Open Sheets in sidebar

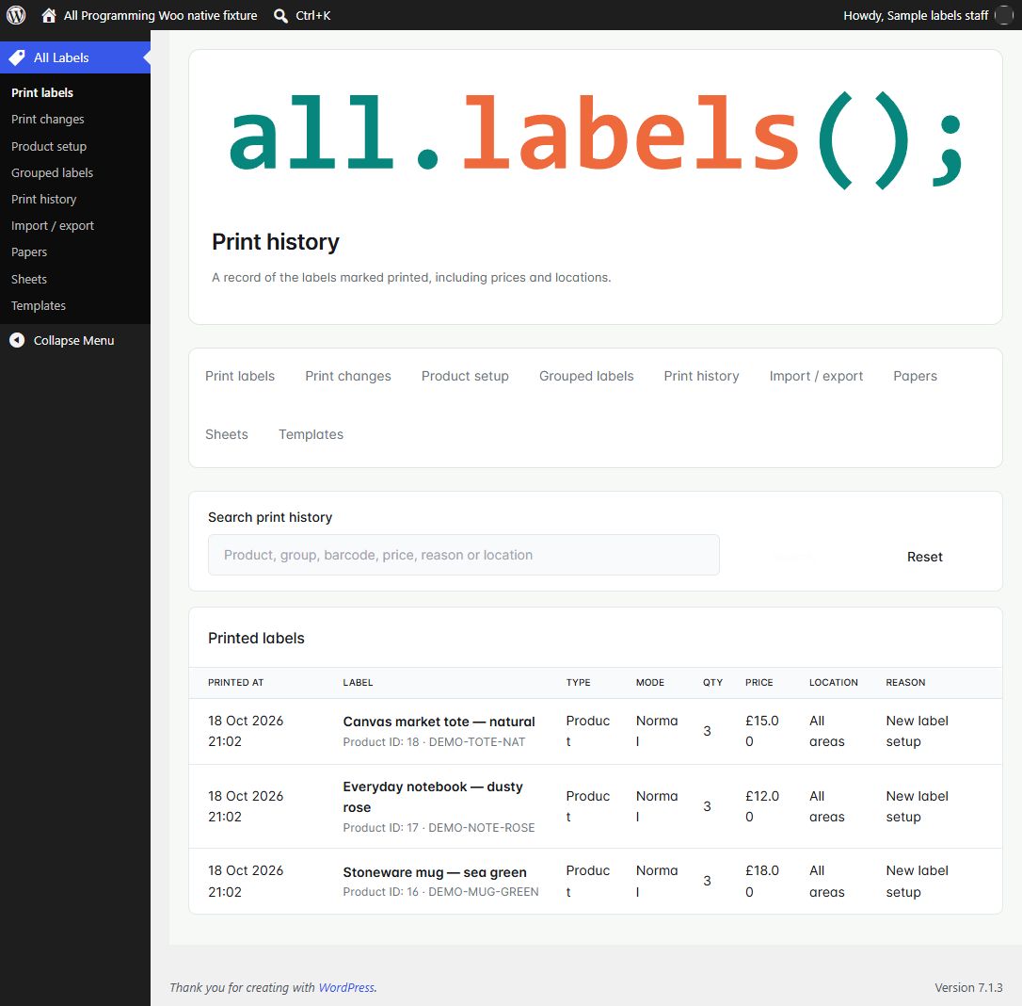[29, 279]
